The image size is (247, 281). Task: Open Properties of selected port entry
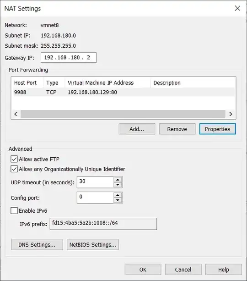pos(217,129)
